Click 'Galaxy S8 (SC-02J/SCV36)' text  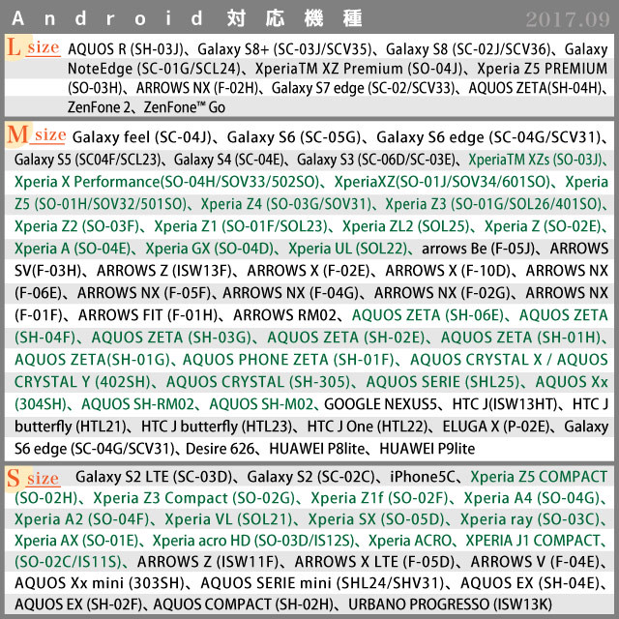[468, 49]
